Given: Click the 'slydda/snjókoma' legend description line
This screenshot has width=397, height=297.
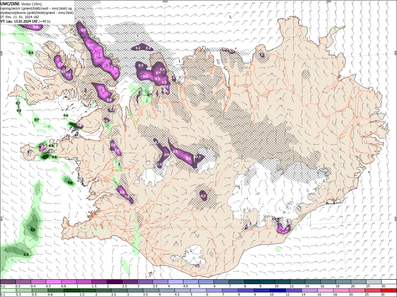Looking at the screenshot, I should (37, 13).
